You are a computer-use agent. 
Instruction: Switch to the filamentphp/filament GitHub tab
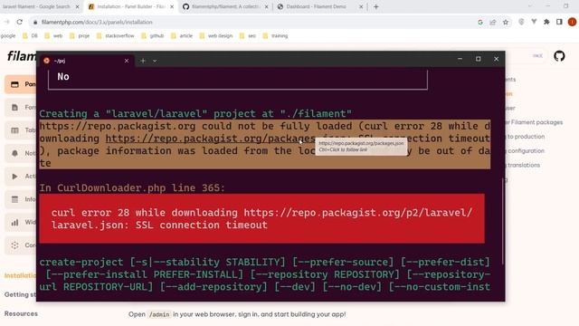pos(225,6)
